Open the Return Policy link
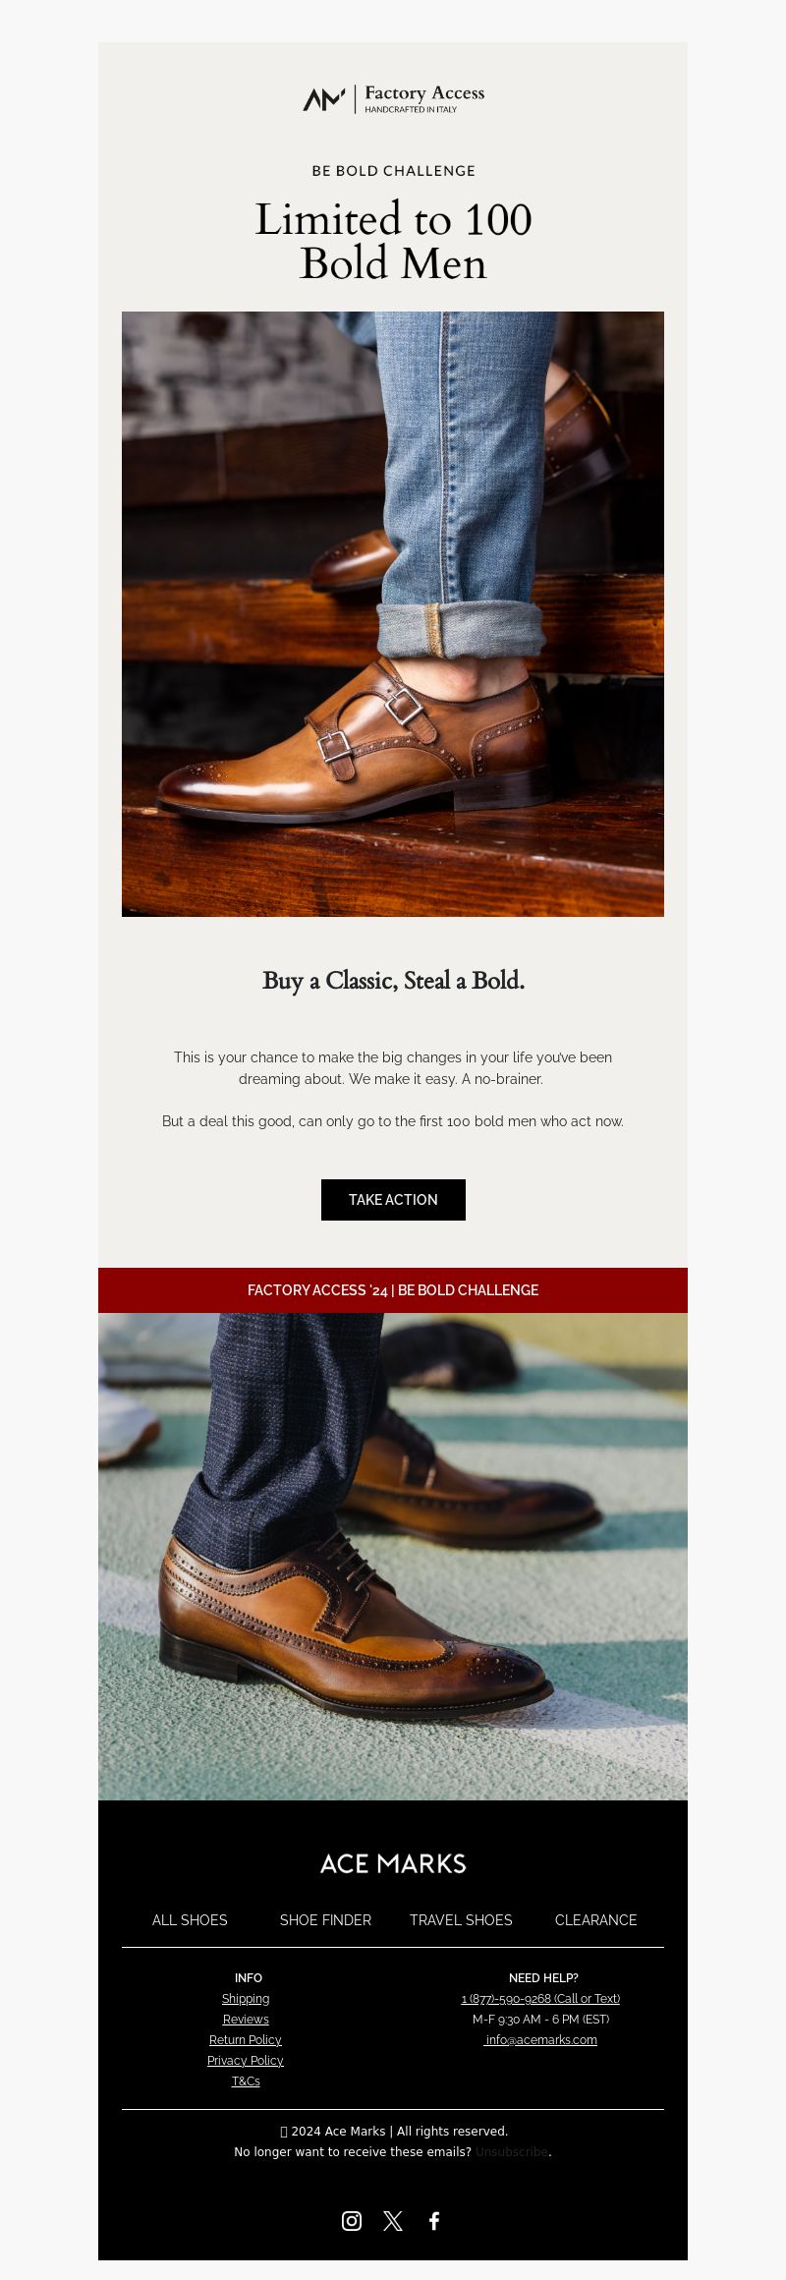Viewport: 786px width, 2280px height. tap(246, 2039)
